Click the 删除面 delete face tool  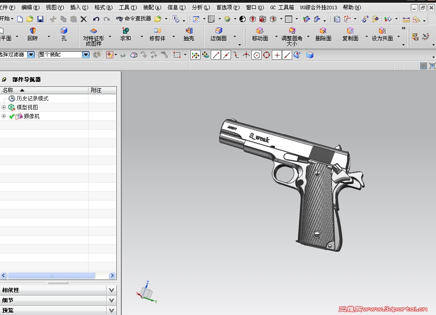point(323,35)
